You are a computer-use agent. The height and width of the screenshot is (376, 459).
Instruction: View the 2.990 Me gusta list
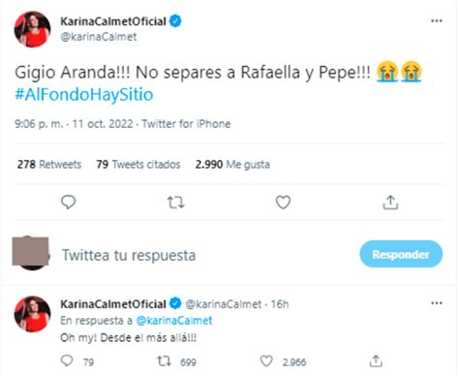(x=232, y=165)
